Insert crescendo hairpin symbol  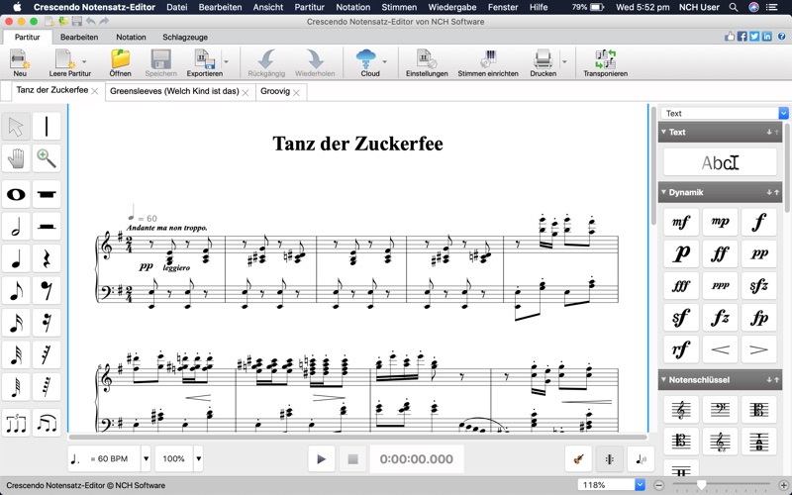(721, 349)
